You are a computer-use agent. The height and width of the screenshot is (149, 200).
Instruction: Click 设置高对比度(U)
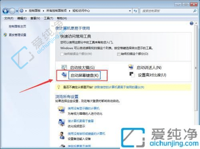coord(152,75)
